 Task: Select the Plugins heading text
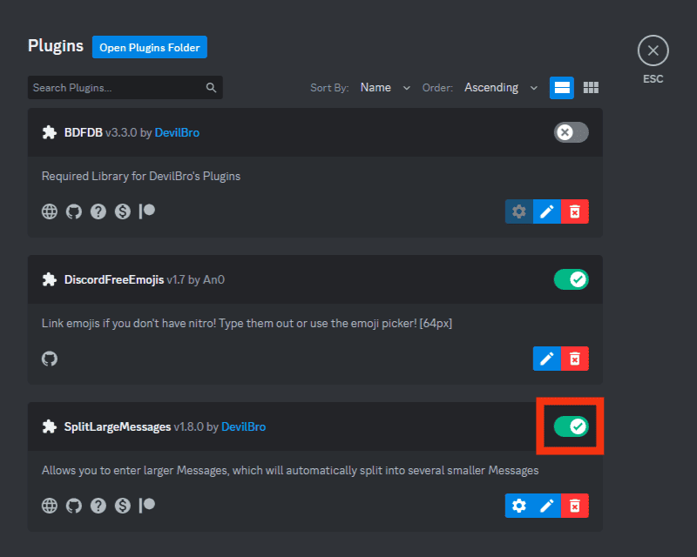click(56, 46)
